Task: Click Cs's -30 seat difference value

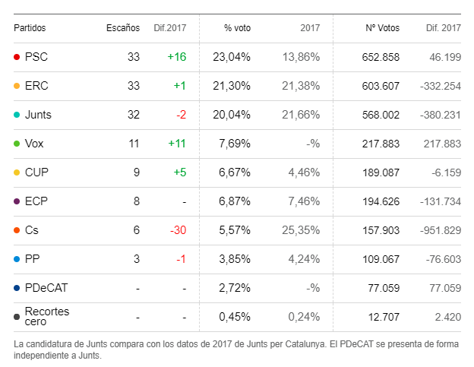Action: pyautogui.click(x=178, y=230)
